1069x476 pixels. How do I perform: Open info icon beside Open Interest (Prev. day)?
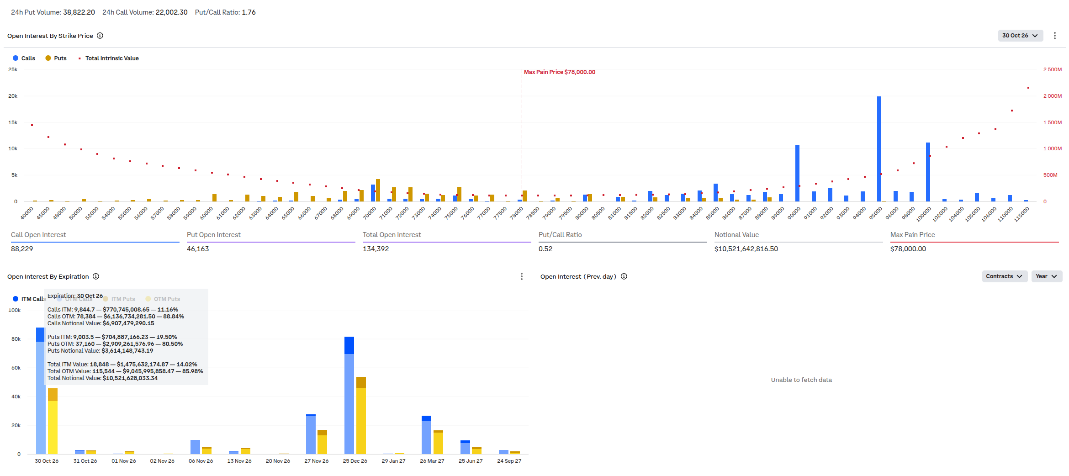coord(624,276)
